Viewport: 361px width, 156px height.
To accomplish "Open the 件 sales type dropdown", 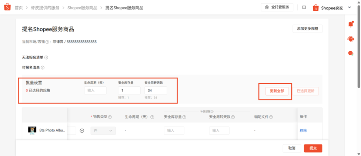I will (x=103, y=131).
